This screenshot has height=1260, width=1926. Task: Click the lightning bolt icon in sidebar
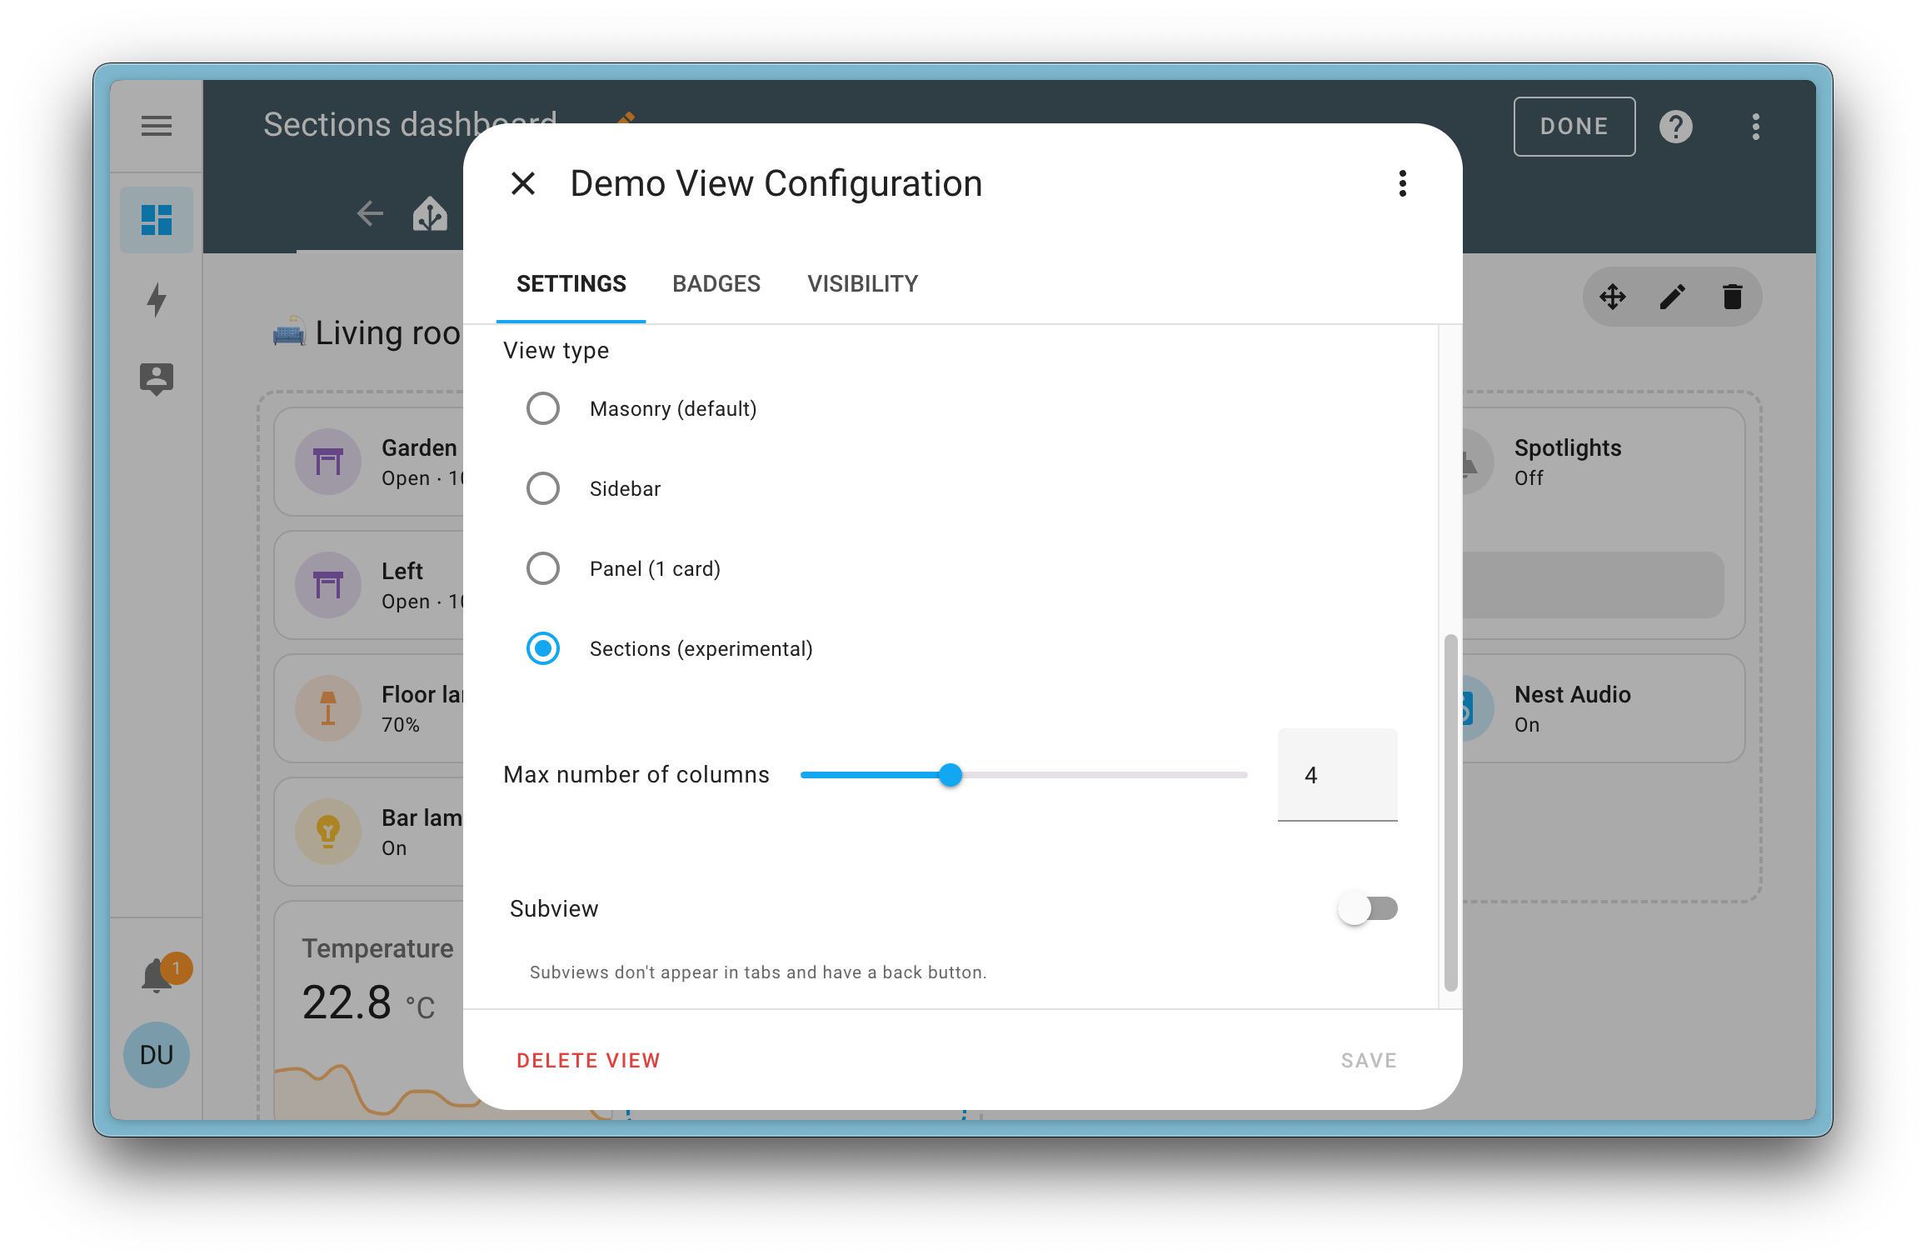click(156, 298)
